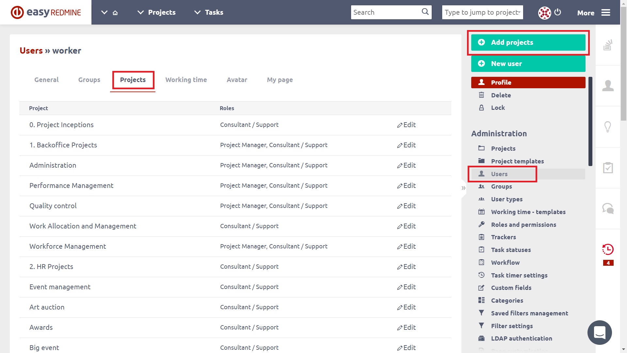
Task: Open the Tasks dropdown menu
Action: 208,12
